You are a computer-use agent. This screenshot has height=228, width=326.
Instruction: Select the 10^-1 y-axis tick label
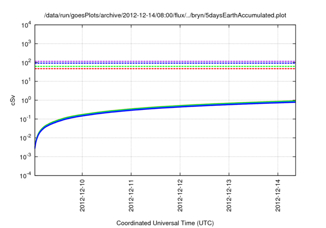click(x=24, y=119)
